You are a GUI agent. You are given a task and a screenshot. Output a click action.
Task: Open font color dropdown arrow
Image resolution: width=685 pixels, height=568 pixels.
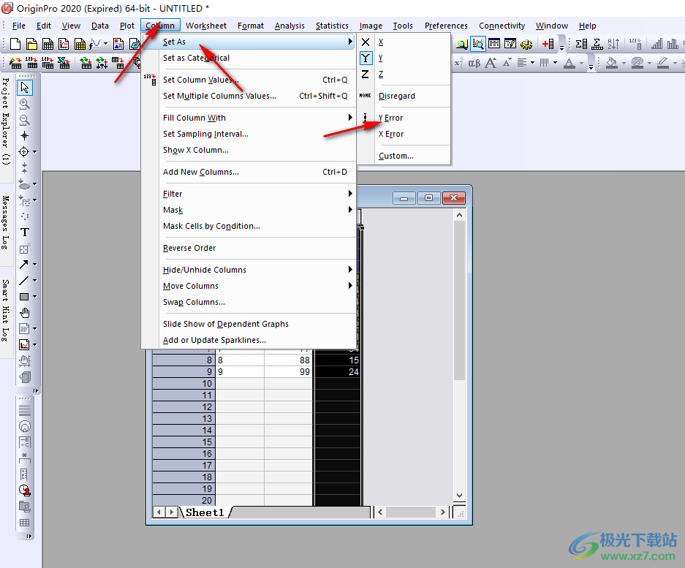tap(581, 64)
